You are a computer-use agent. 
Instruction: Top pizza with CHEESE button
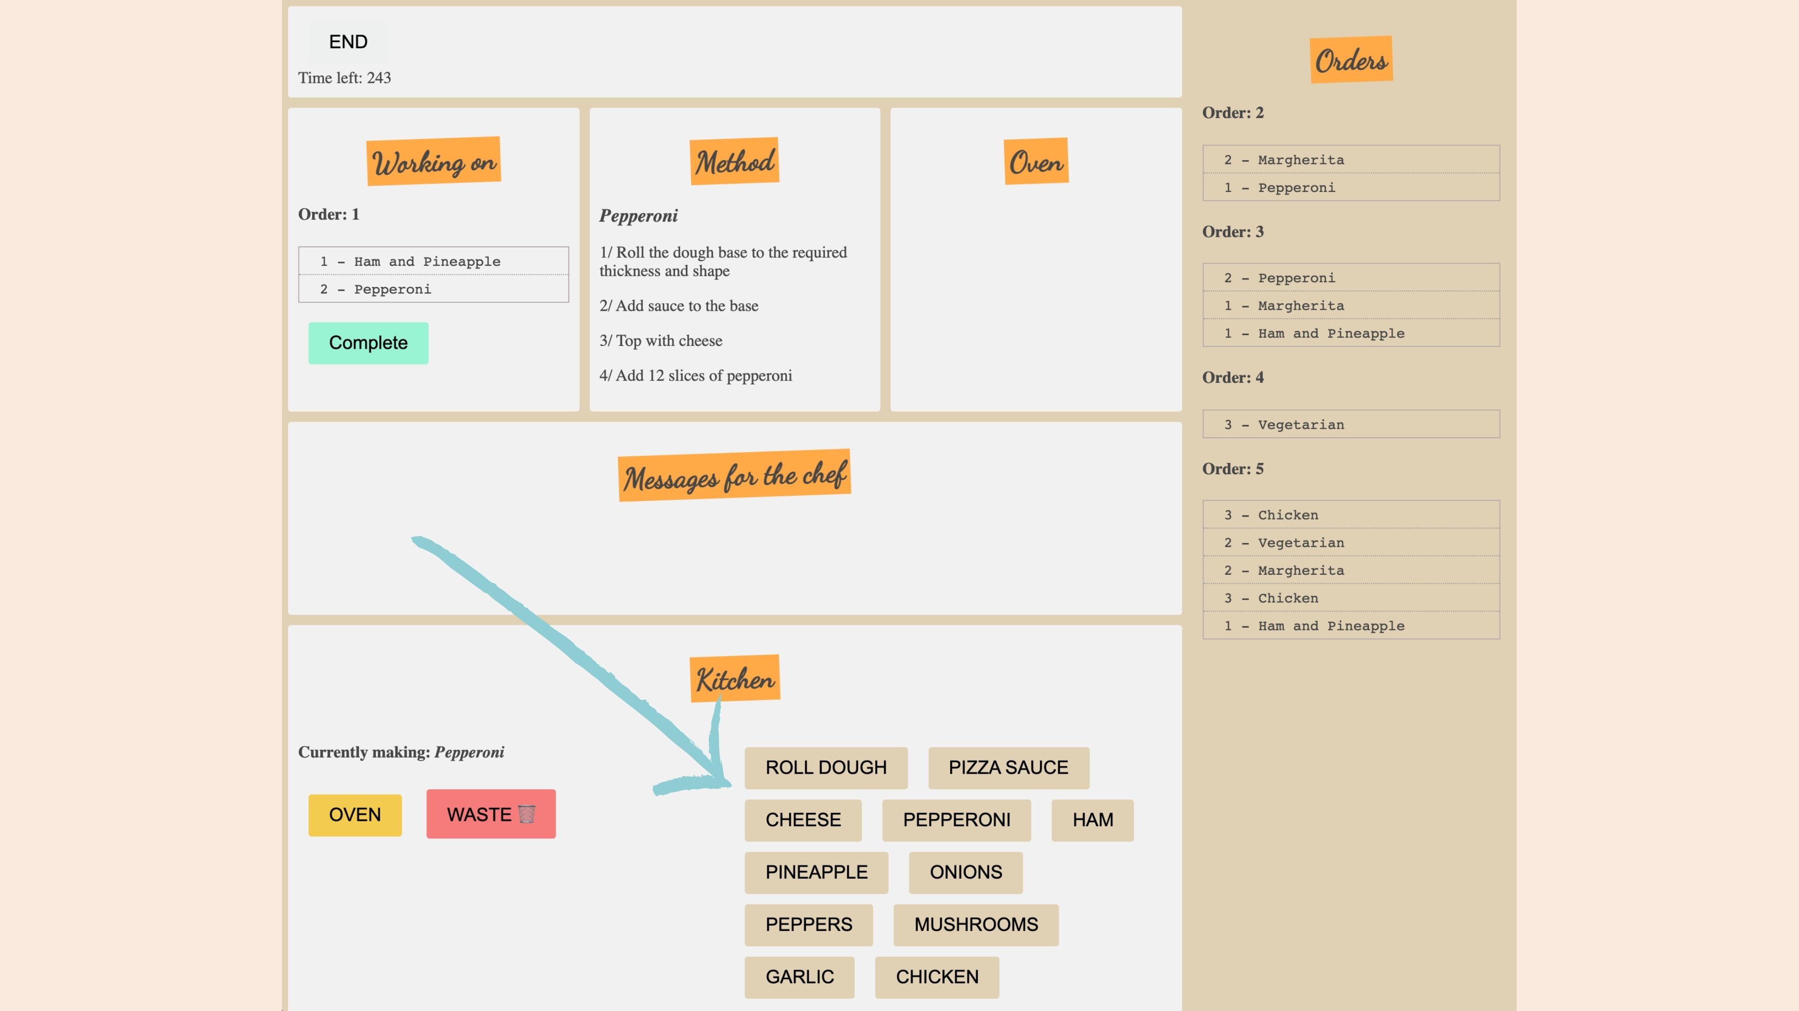[x=803, y=820]
